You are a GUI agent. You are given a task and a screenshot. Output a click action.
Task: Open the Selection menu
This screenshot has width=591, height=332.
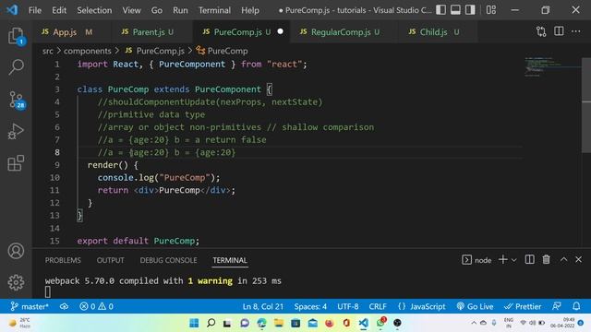pos(94,10)
